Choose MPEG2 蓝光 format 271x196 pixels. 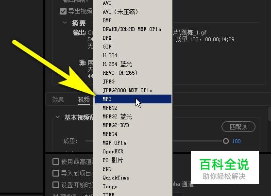[133, 116]
